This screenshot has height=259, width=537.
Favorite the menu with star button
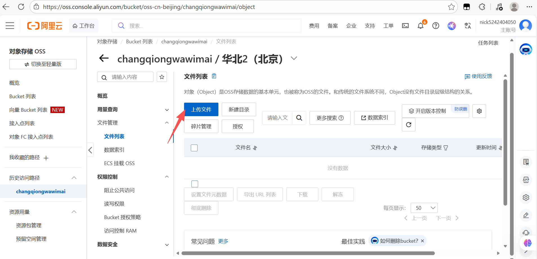pos(162,77)
